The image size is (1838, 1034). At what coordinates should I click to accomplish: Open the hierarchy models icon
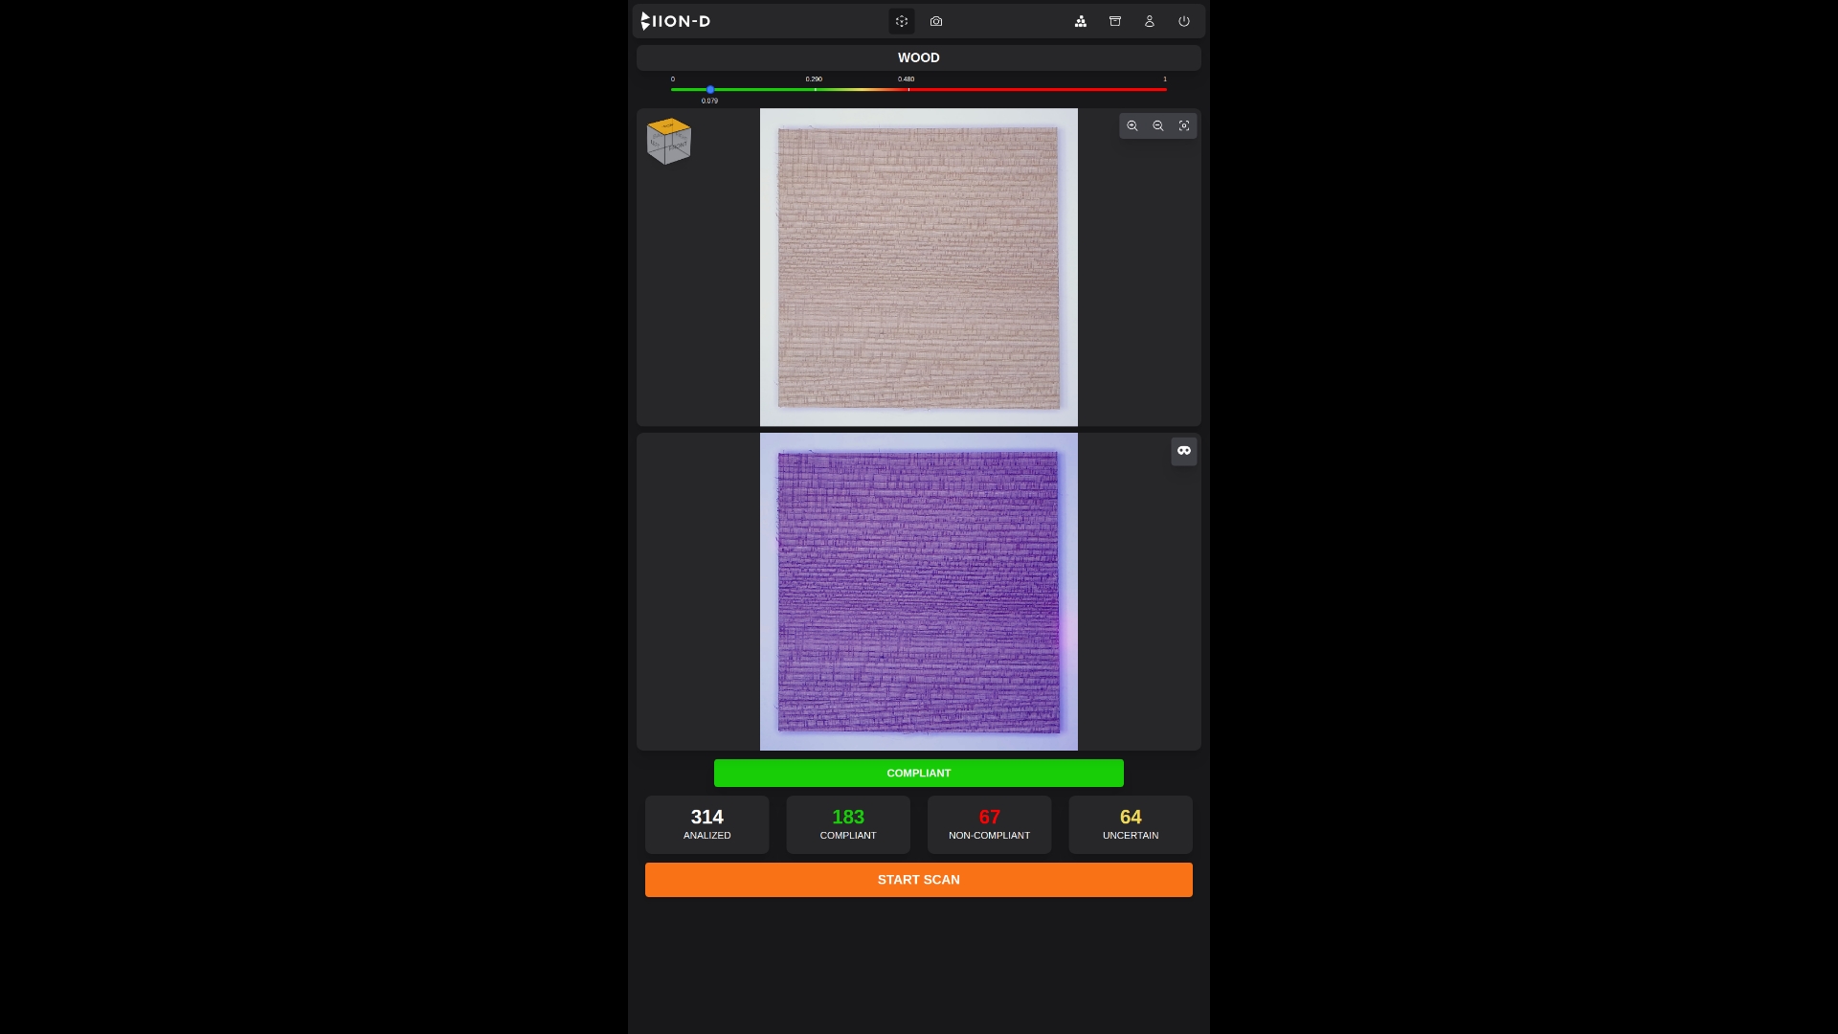(1081, 21)
